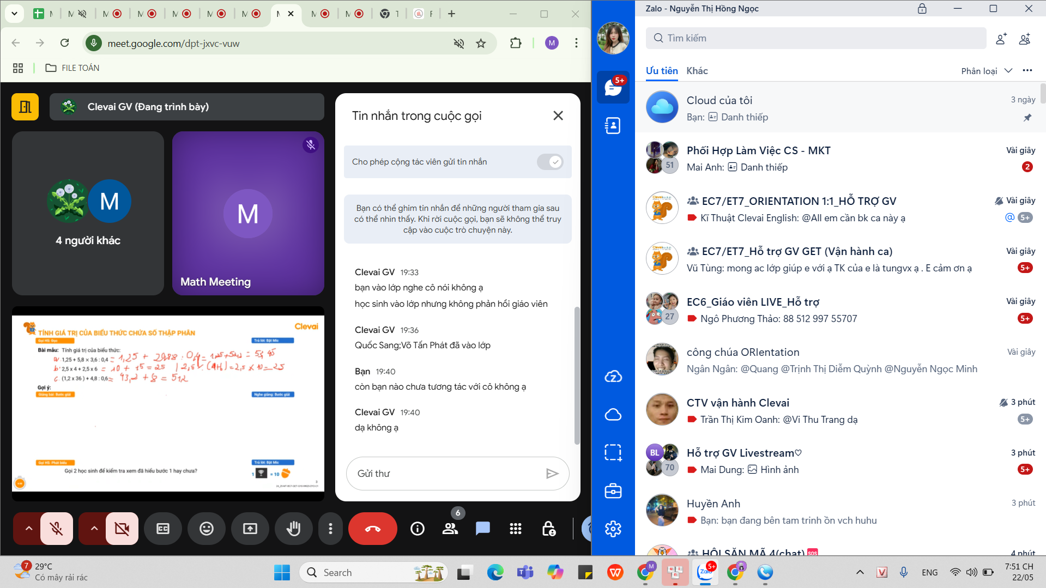
Task: Show hidden system tray icons
Action: point(860,572)
